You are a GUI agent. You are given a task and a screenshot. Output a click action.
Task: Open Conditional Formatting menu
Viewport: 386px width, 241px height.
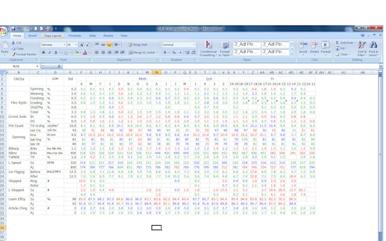click(208, 49)
